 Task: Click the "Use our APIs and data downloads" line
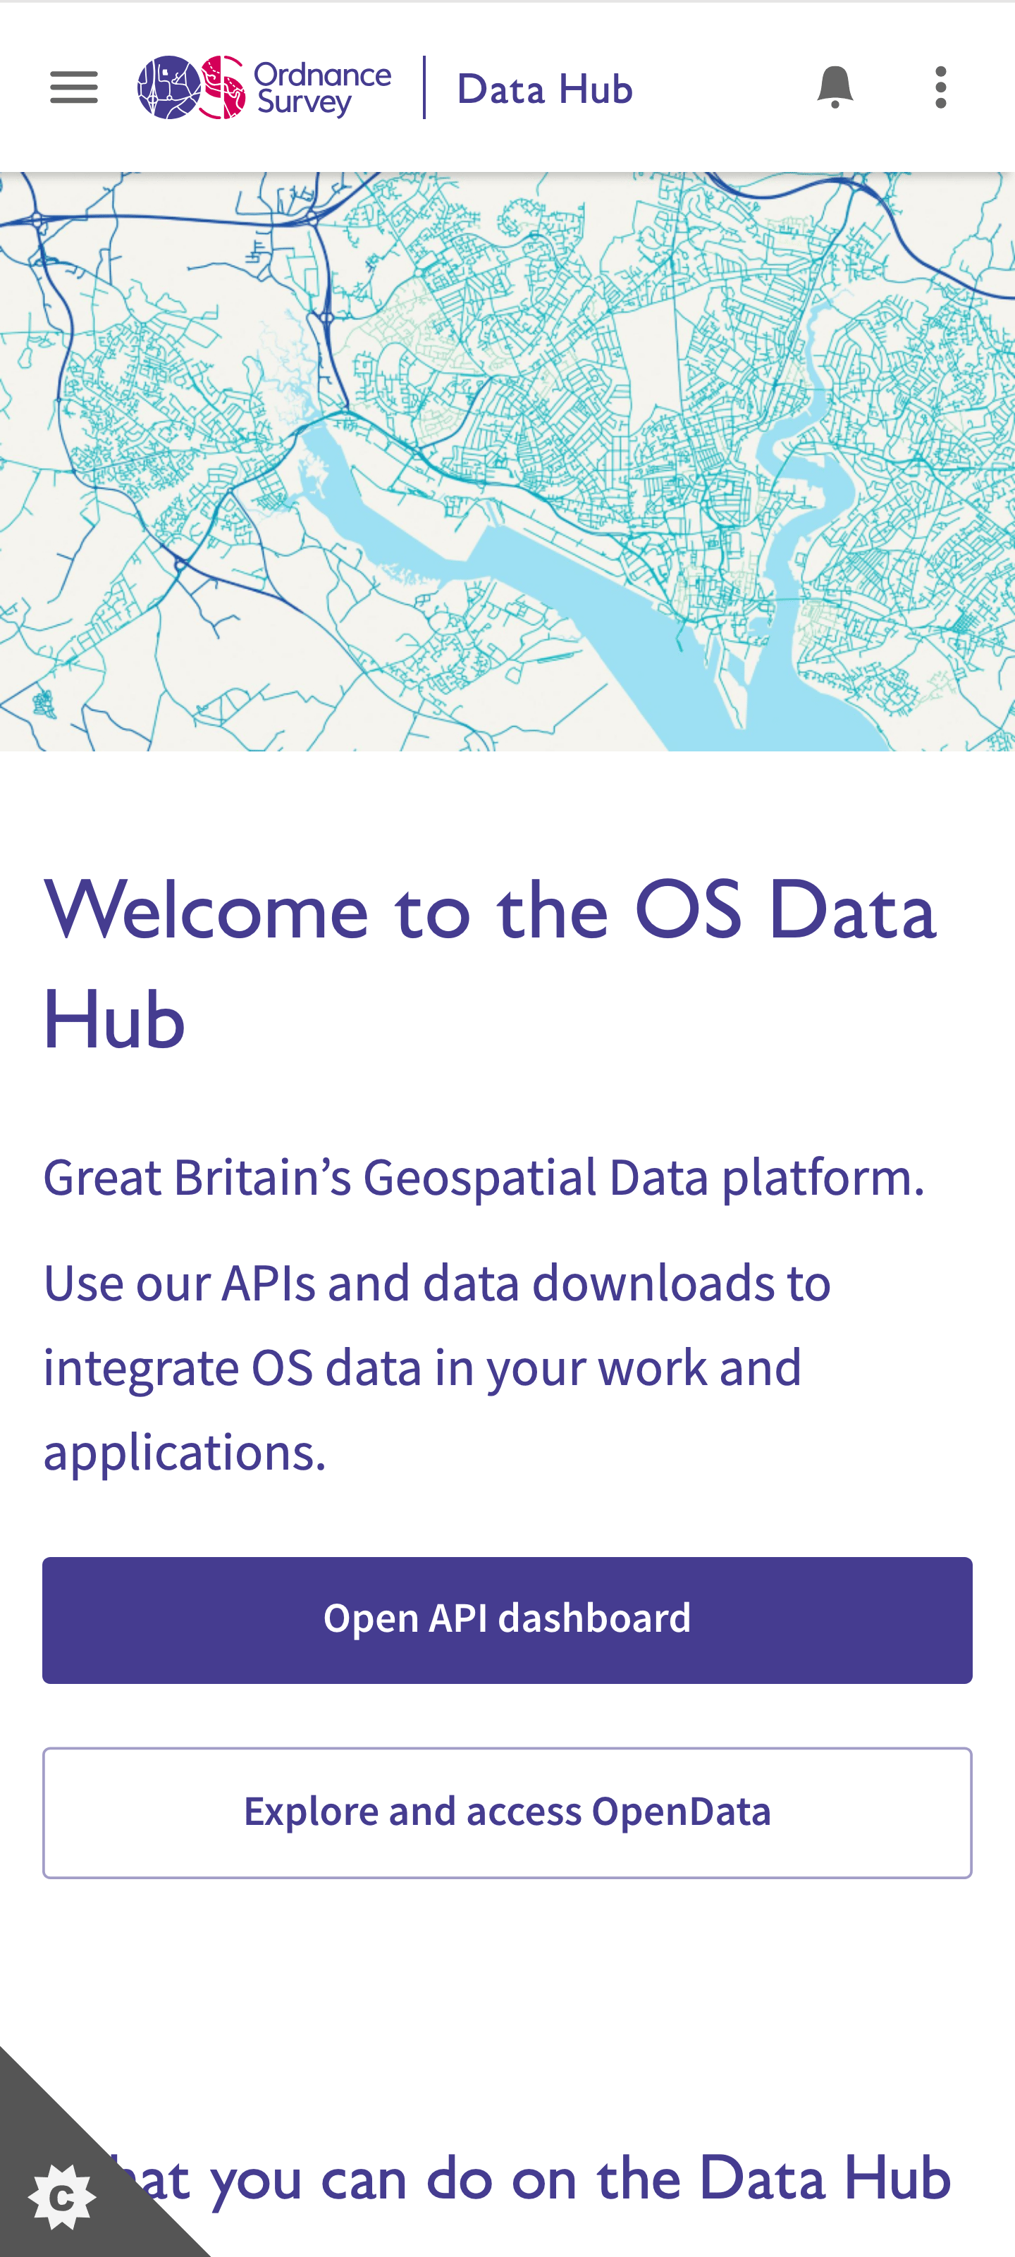pos(436,1284)
